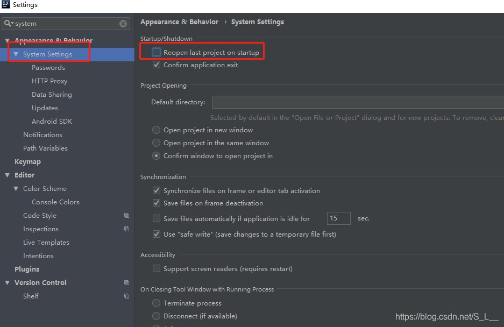This screenshot has height=327, width=504.
Task: Open the Updates settings page
Action: click(x=45, y=108)
